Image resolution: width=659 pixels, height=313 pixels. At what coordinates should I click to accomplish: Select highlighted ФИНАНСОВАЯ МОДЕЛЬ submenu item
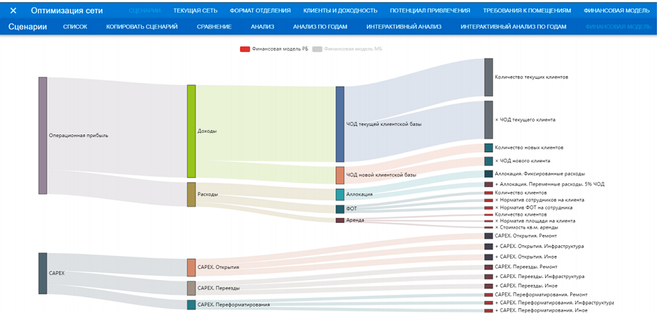tap(618, 27)
